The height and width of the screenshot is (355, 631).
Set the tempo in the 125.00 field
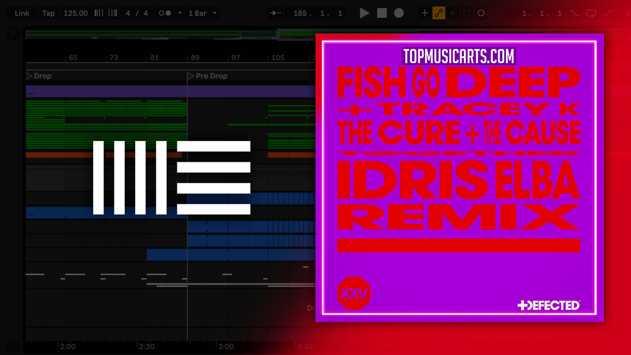(75, 13)
